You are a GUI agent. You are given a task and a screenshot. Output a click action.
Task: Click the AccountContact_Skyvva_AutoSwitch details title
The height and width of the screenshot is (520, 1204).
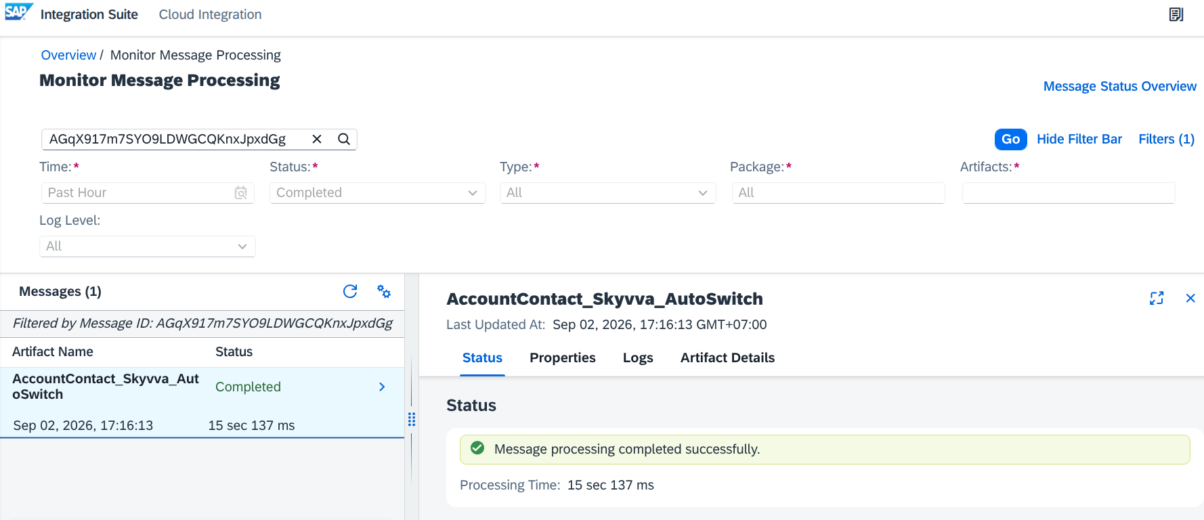tap(605, 299)
